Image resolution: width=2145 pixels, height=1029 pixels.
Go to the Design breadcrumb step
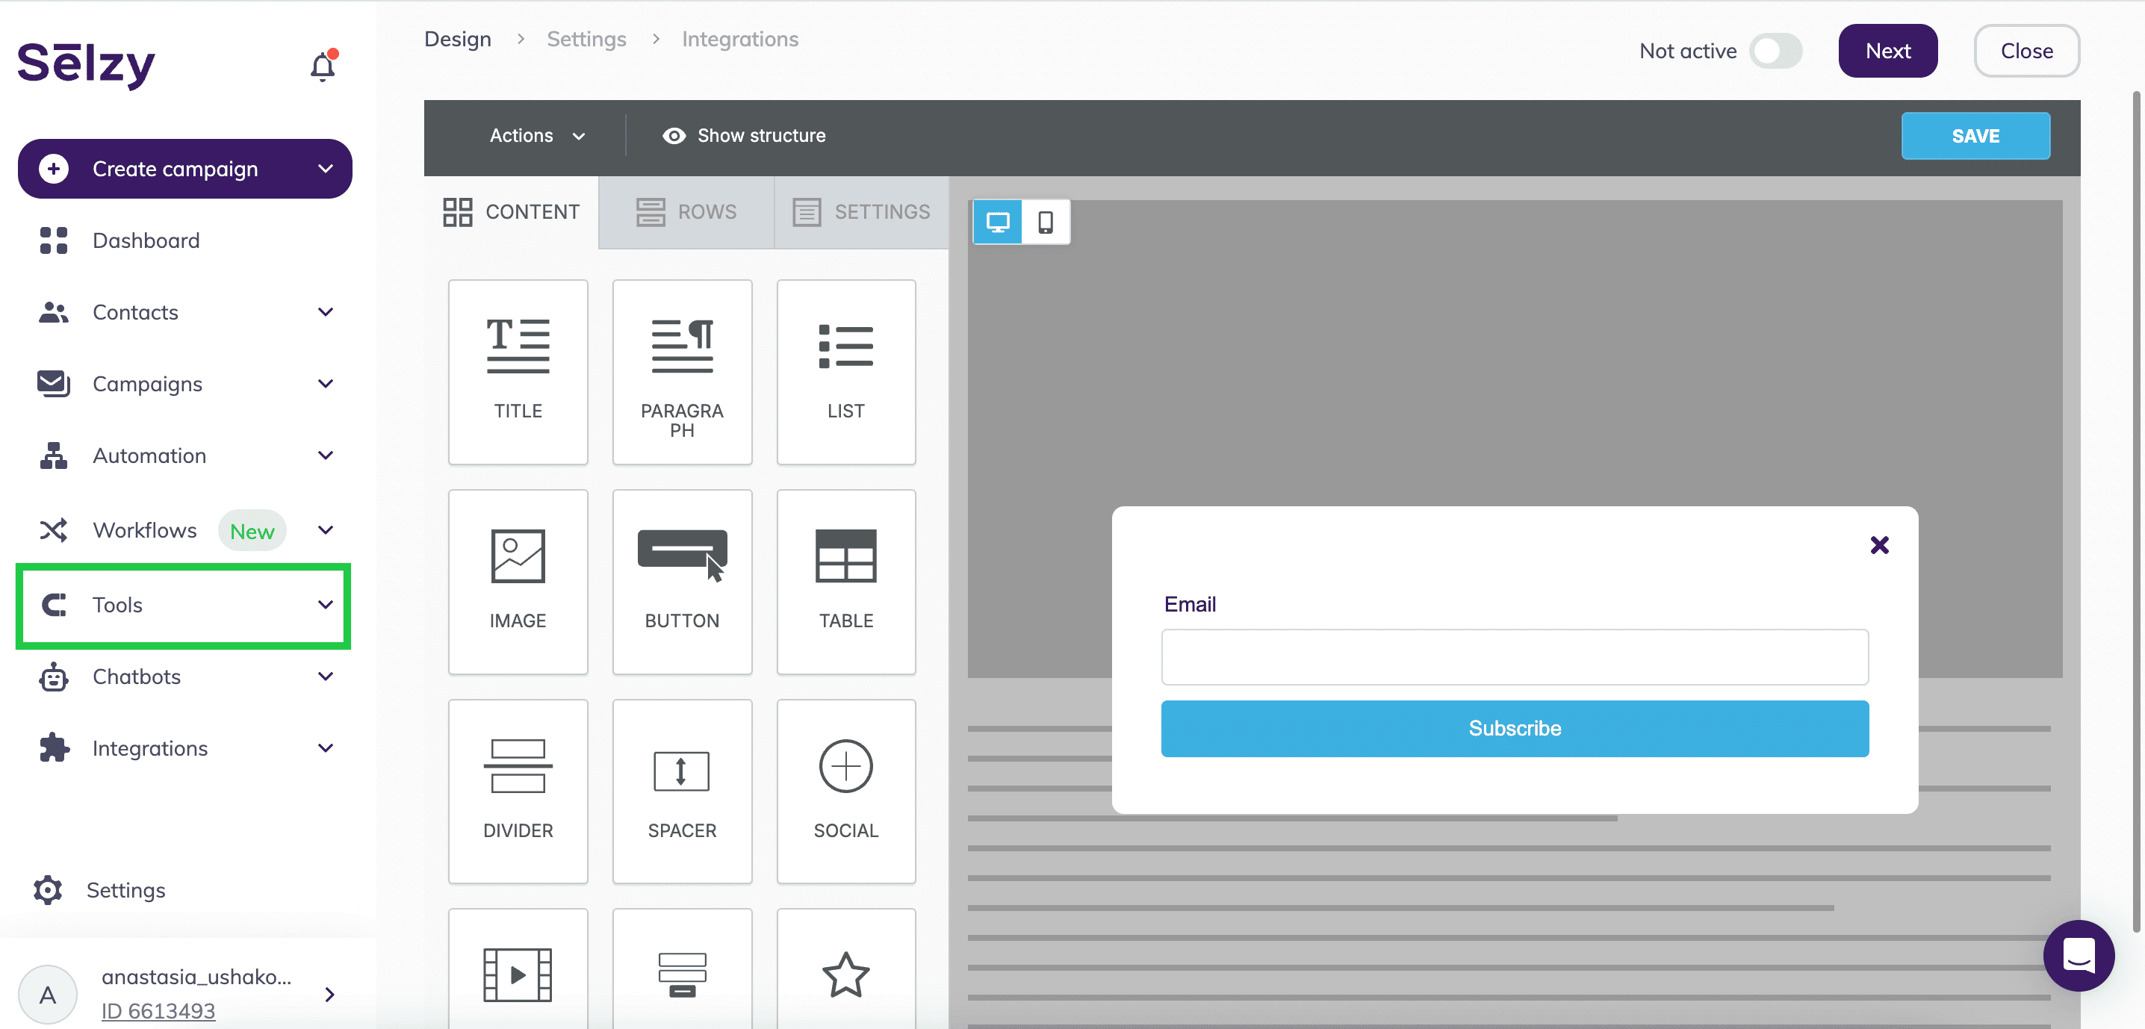(x=457, y=39)
